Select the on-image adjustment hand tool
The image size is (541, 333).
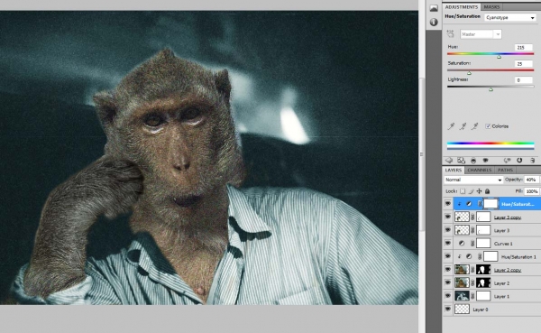[x=450, y=34]
